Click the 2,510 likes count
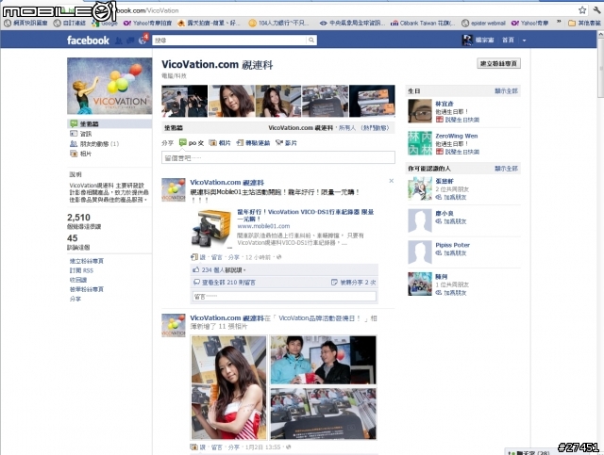604x455 pixels. point(78,218)
